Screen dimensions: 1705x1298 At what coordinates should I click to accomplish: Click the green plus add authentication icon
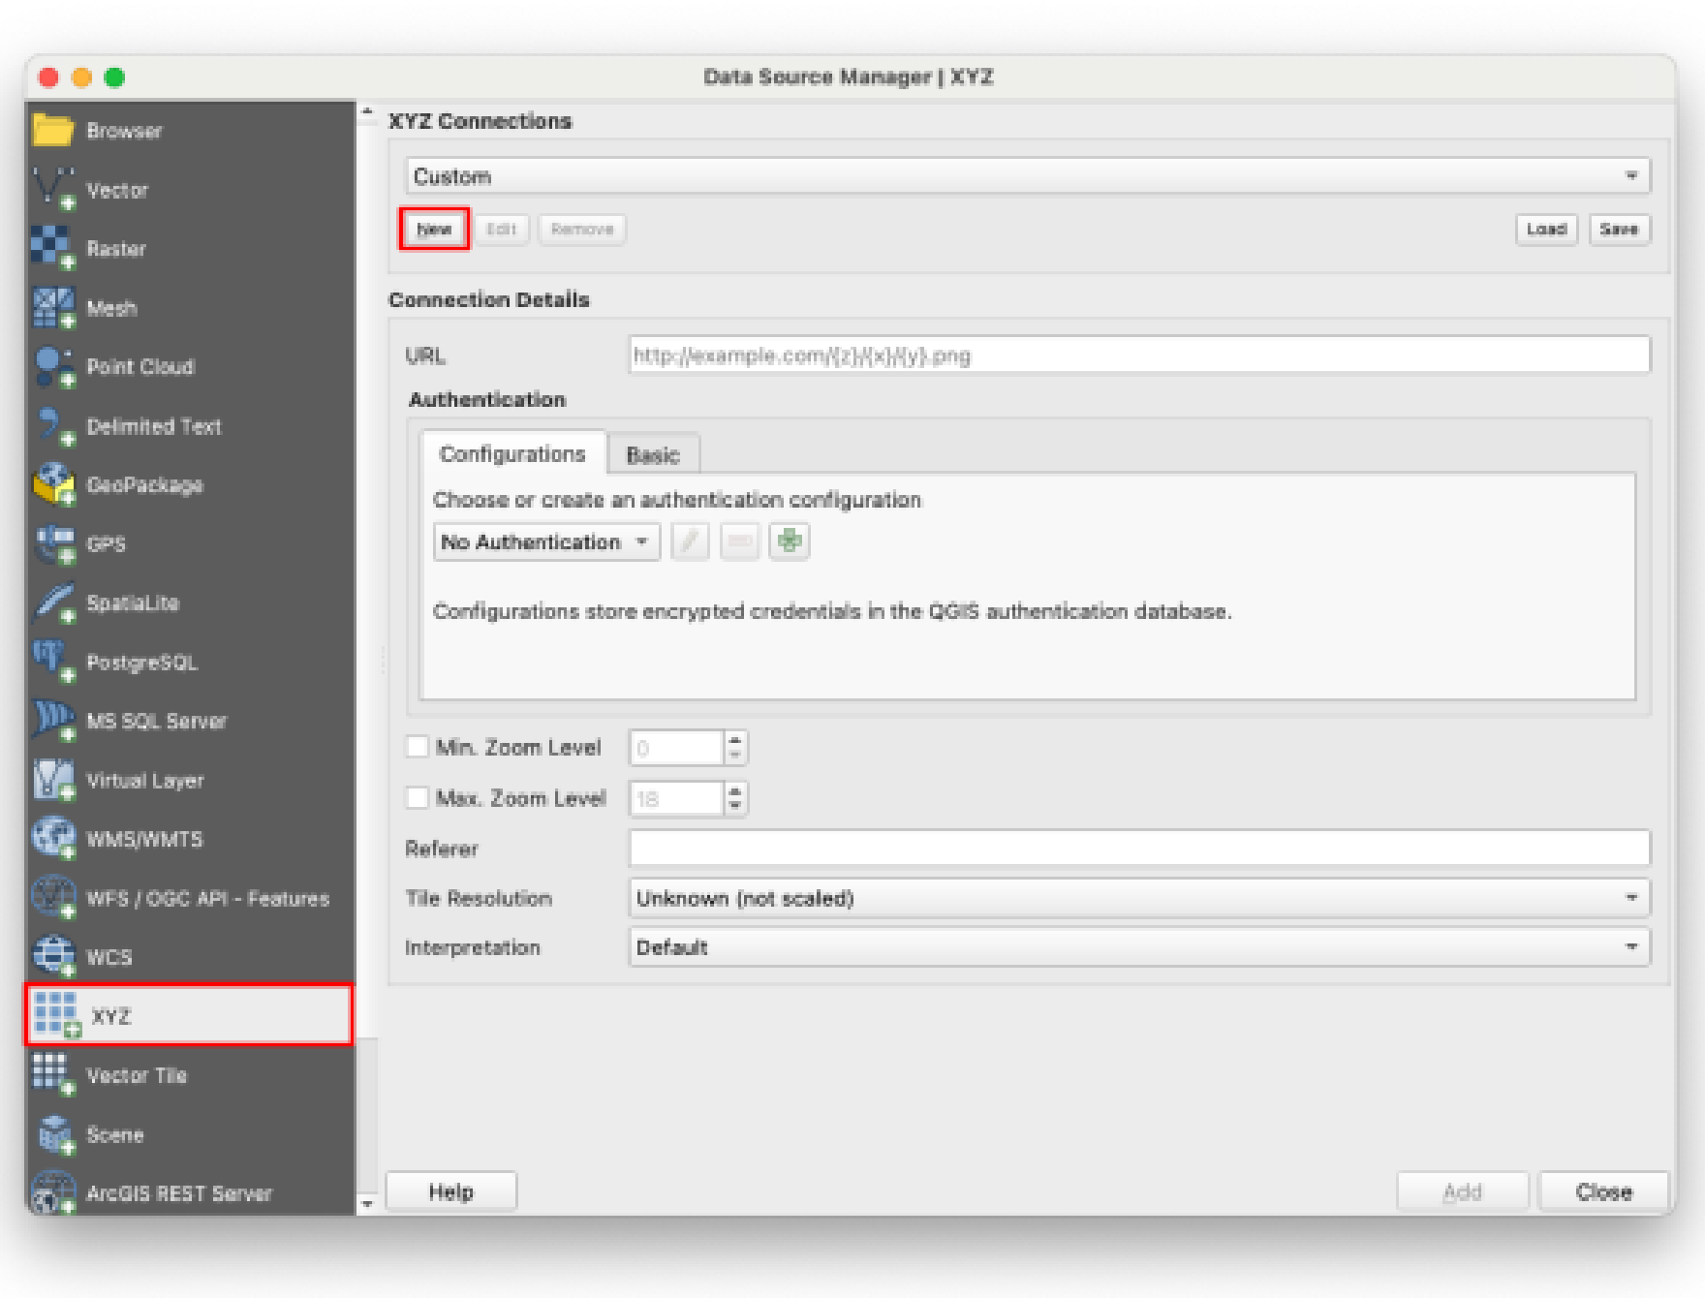pos(790,541)
